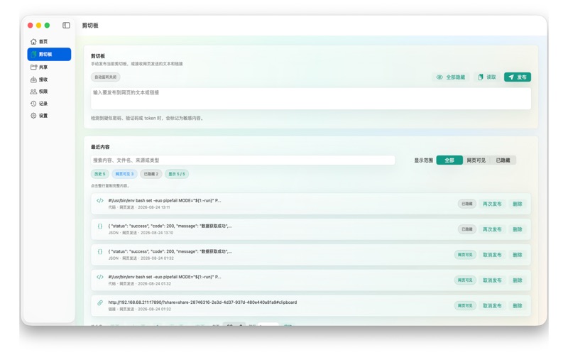
Task: Click code icon of bash row 01:32
Action: (100, 277)
